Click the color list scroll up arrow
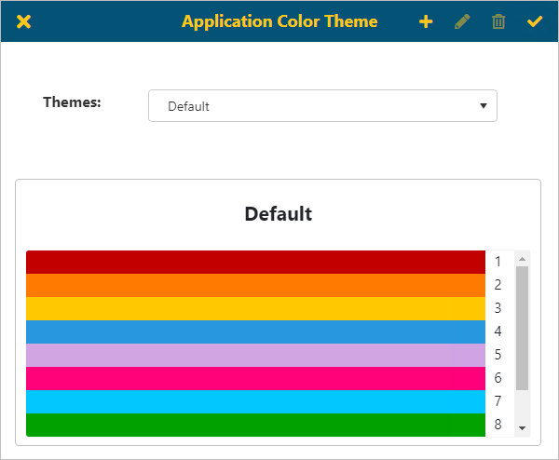Image resolution: width=559 pixels, height=460 pixels. tap(523, 259)
